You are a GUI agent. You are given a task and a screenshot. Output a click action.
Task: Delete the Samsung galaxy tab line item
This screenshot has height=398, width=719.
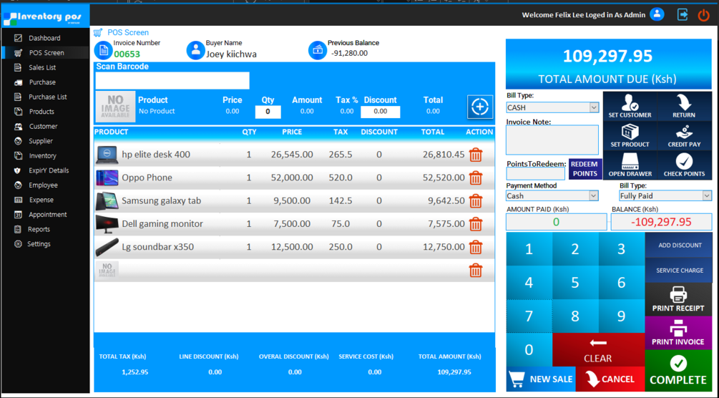tap(476, 200)
